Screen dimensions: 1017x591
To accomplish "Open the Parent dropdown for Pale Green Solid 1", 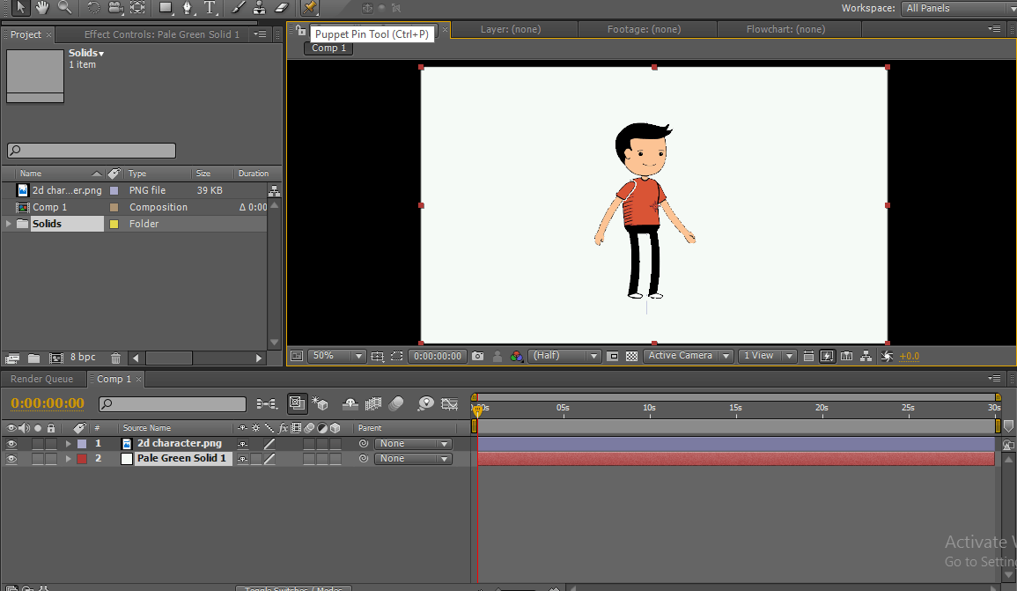I will 413,458.
